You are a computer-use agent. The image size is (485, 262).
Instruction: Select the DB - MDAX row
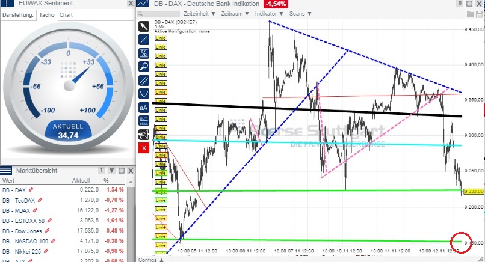click(x=63, y=210)
